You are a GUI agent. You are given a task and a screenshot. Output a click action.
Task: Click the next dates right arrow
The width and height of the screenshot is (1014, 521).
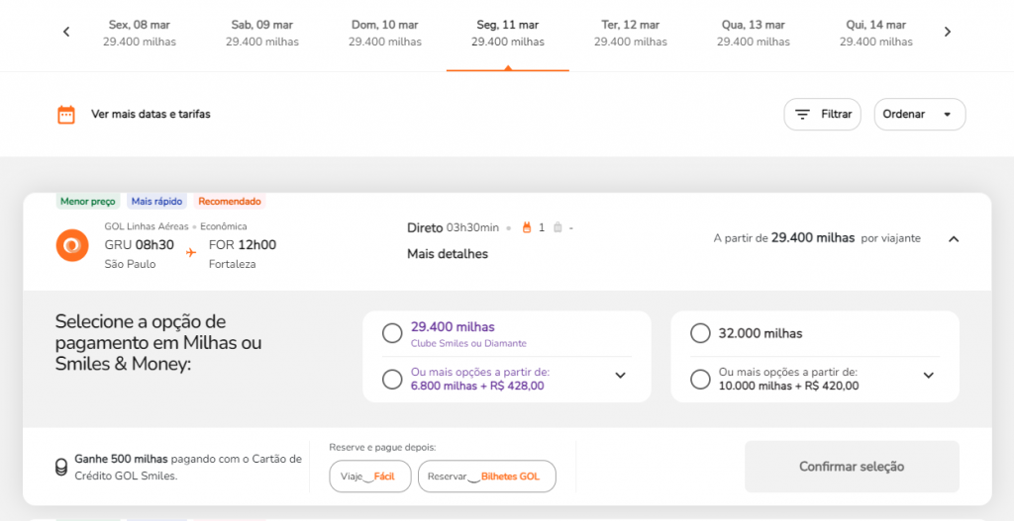[947, 32]
